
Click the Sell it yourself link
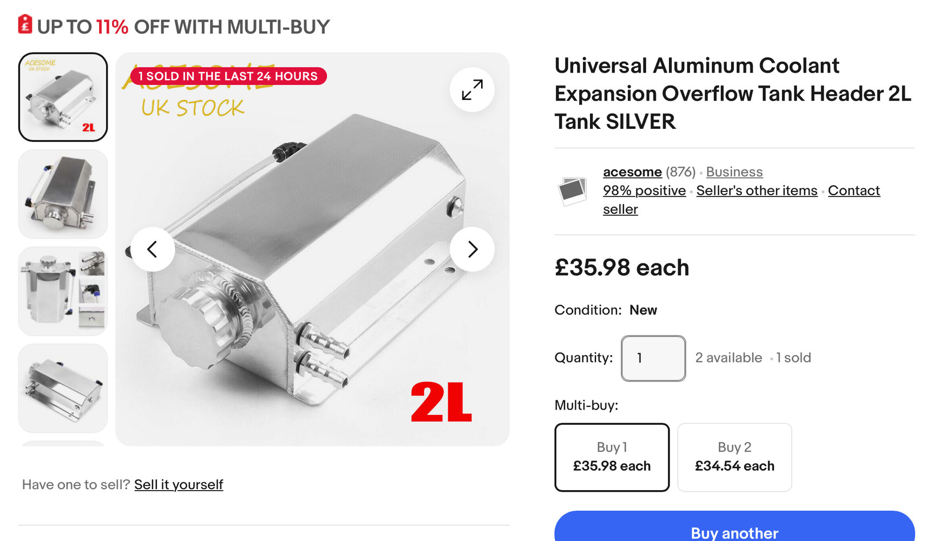pyautogui.click(x=179, y=485)
